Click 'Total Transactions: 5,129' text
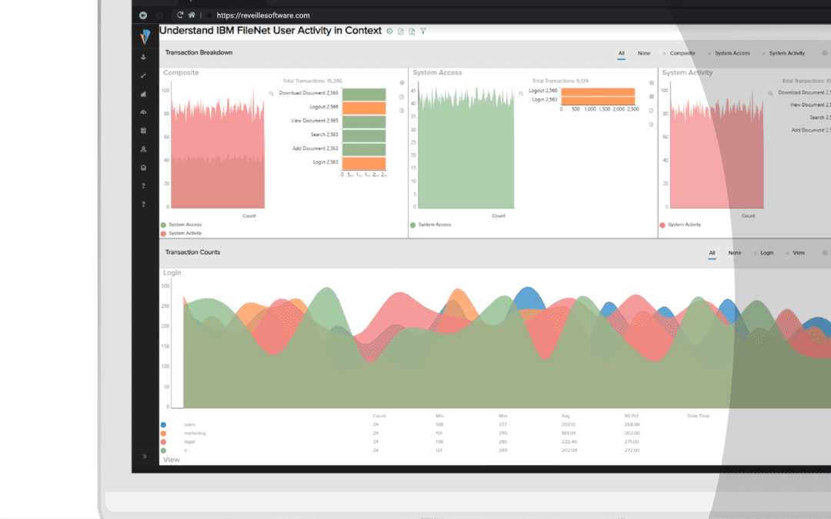The height and width of the screenshot is (519, 831). tap(560, 81)
